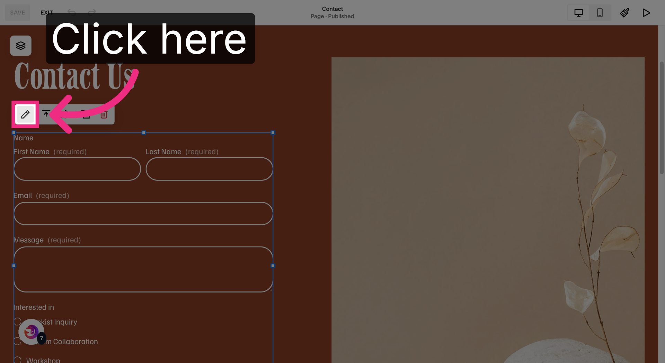Click the "Message (required)" label
665x363 pixels.
tap(47, 240)
